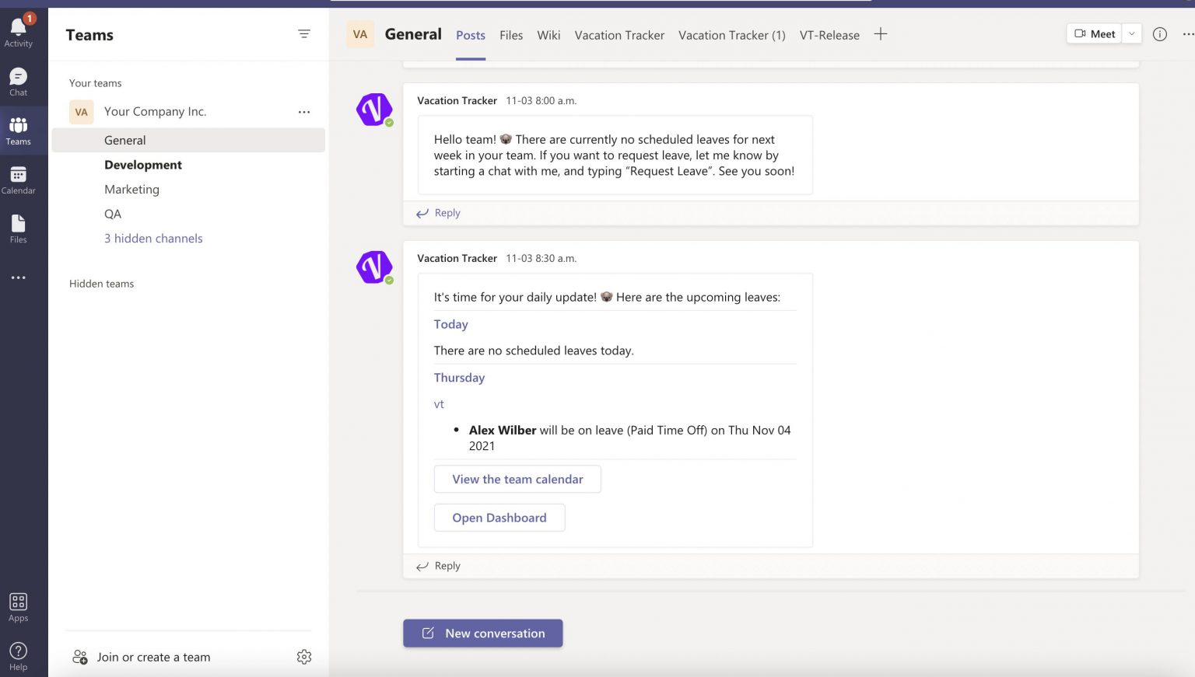The height and width of the screenshot is (677, 1195).
Task: Start a New conversation
Action: 483,633
